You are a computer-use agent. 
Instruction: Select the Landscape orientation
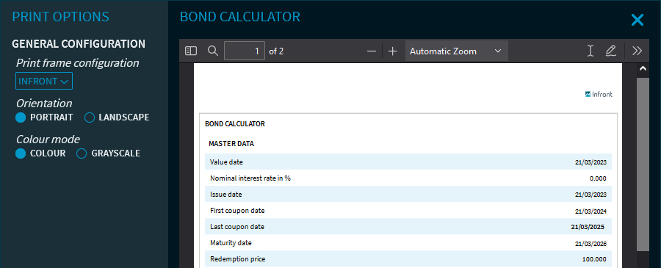[x=117, y=117]
